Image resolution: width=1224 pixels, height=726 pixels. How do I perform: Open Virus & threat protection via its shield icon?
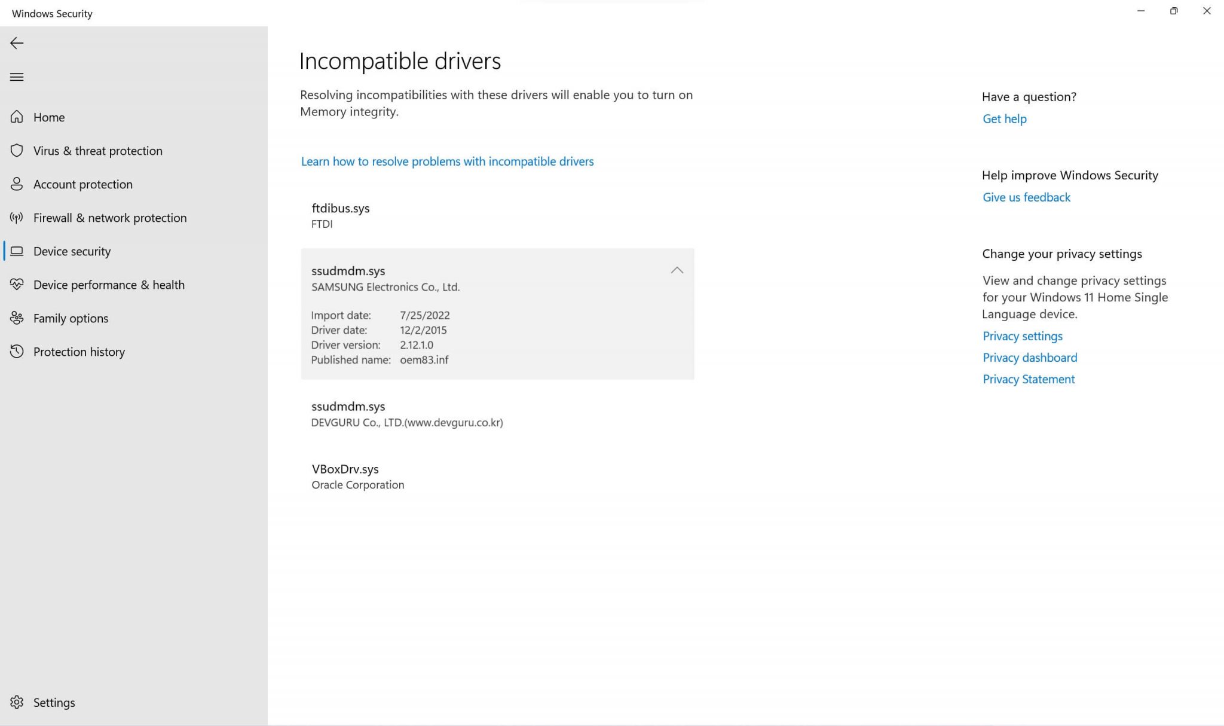pyautogui.click(x=17, y=151)
